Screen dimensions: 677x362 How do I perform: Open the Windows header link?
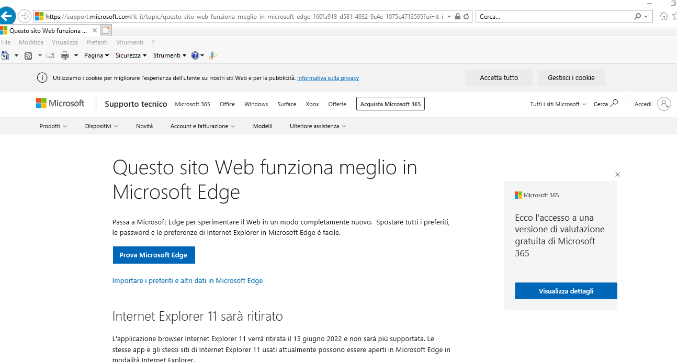click(x=256, y=104)
